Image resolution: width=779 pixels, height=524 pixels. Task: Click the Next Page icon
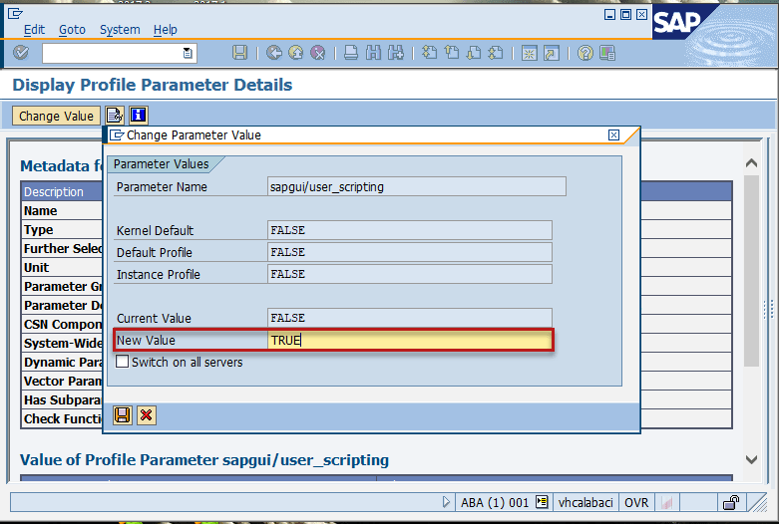[474, 53]
